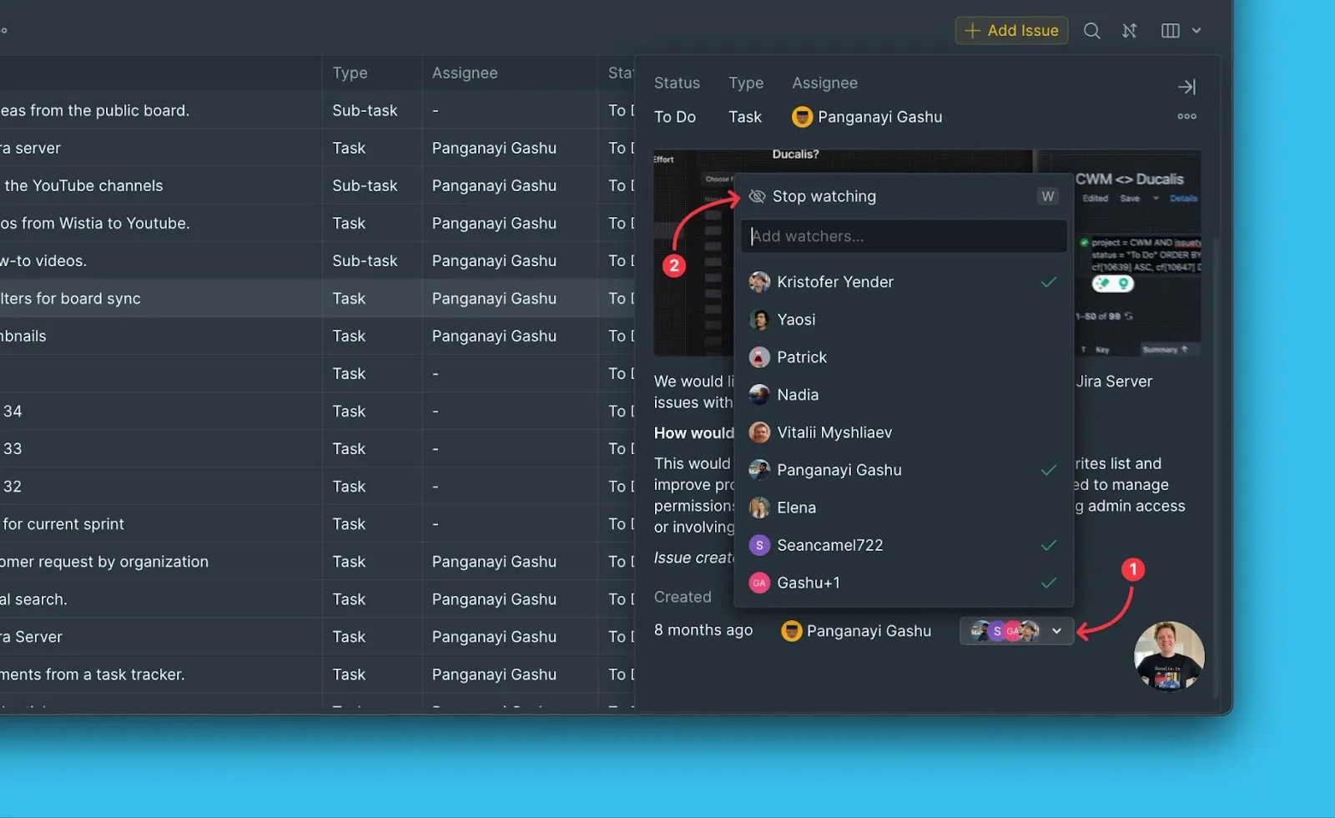Click the crossed-eye Stop watching icon
This screenshot has width=1335, height=818.
(757, 196)
